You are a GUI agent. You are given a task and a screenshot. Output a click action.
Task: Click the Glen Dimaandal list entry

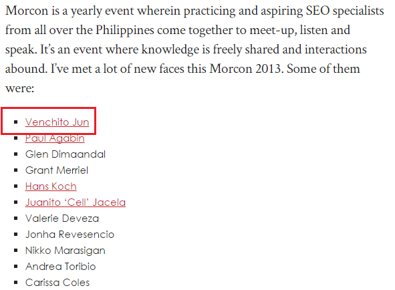click(x=65, y=154)
